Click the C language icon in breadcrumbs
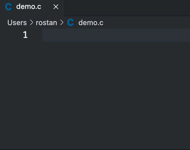This screenshot has height=150, width=190. point(71,23)
